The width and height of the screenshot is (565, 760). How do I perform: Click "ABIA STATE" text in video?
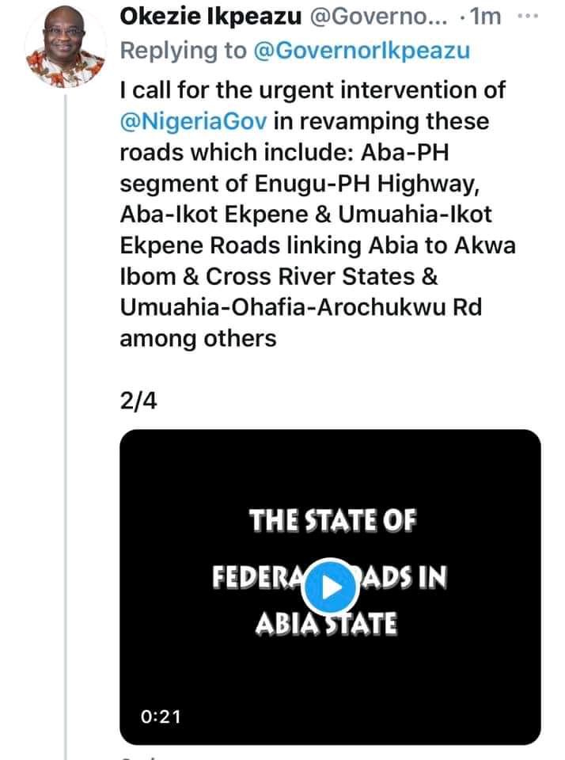click(325, 626)
